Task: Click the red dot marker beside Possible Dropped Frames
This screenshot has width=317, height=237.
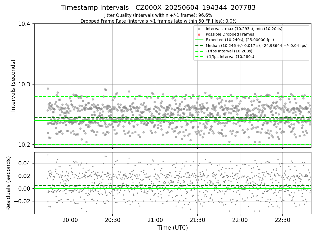Action: [199, 34]
